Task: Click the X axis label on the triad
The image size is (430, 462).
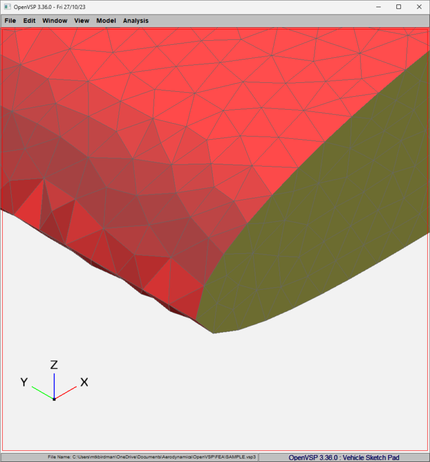Action: [84, 383]
